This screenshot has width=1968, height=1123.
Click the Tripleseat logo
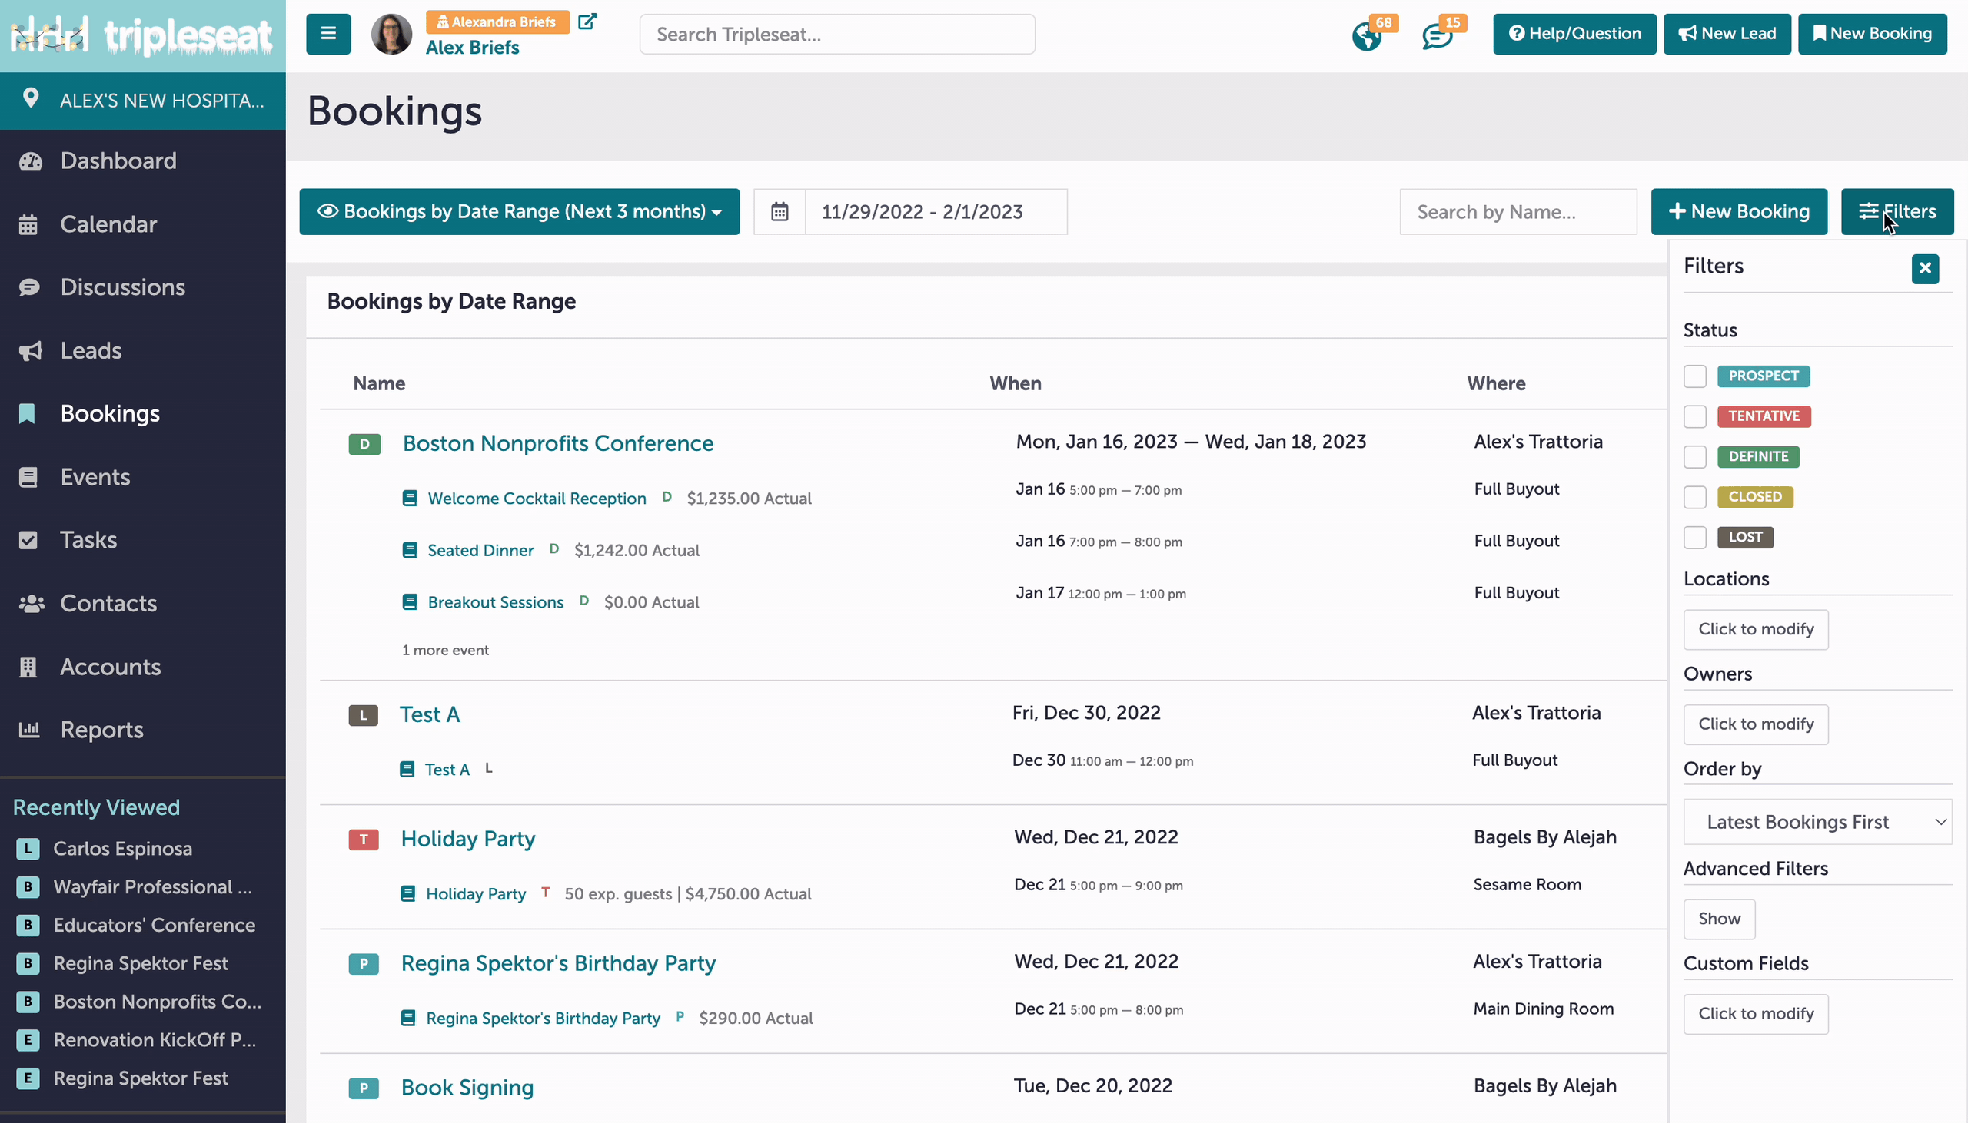143,35
